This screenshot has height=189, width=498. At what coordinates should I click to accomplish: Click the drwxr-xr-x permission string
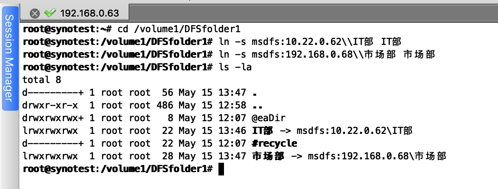pos(50,105)
